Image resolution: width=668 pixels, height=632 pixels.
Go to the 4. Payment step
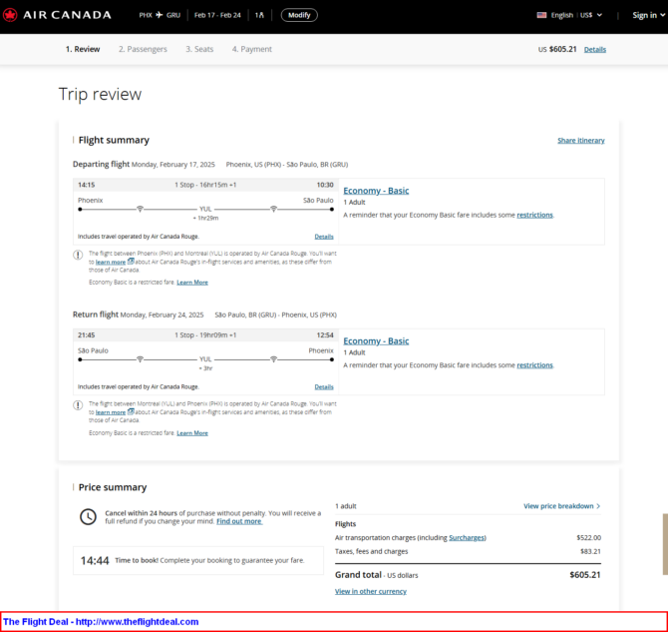(252, 49)
